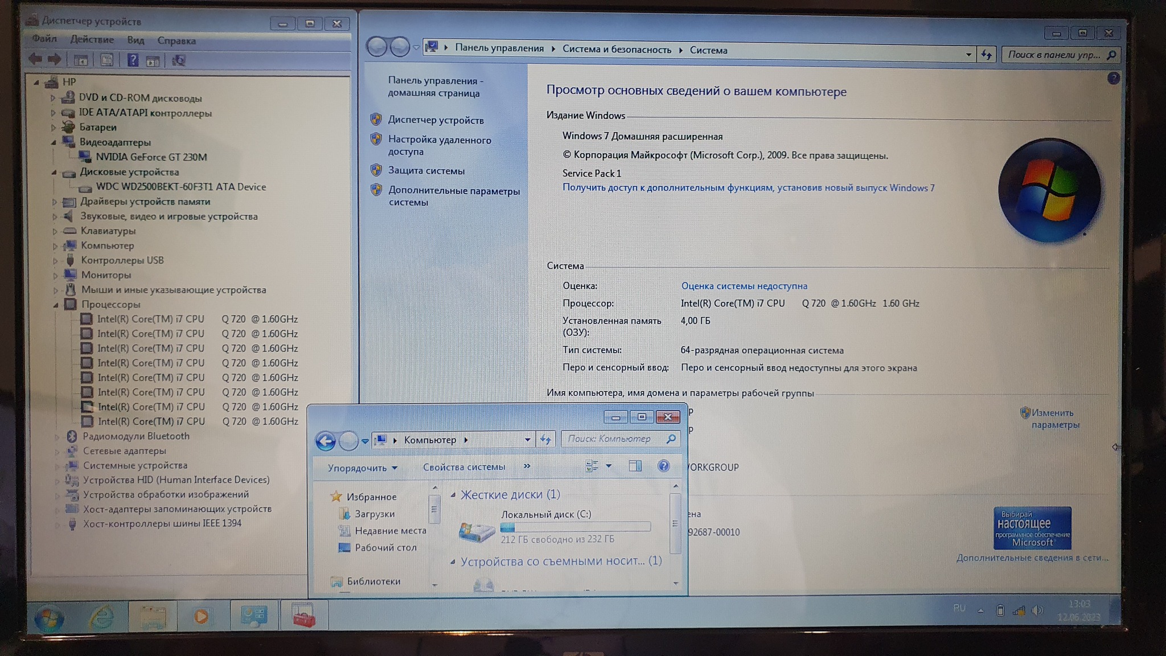The height and width of the screenshot is (656, 1166).
Task: Toggle the preview pane icon in Explorer
Action: pyautogui.click(x=635, y=466)
